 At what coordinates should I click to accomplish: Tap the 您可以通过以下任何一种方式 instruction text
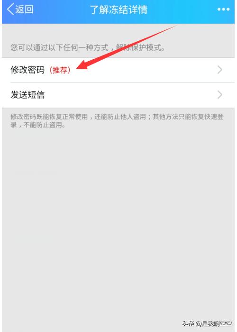(60, 47)
